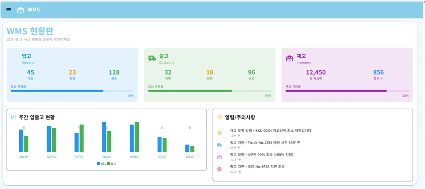This screenshot has height=189, width=425.
Task: Click the 60/42 chart label
Action: point(107,157)
